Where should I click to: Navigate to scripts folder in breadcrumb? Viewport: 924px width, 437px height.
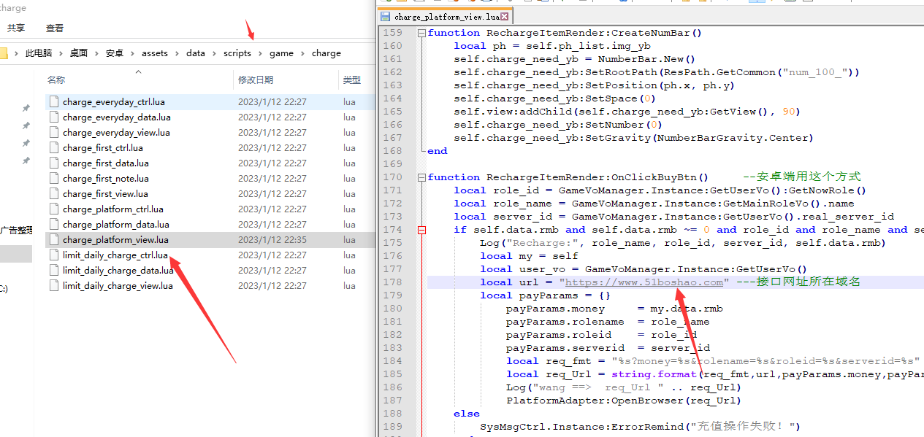237,53
